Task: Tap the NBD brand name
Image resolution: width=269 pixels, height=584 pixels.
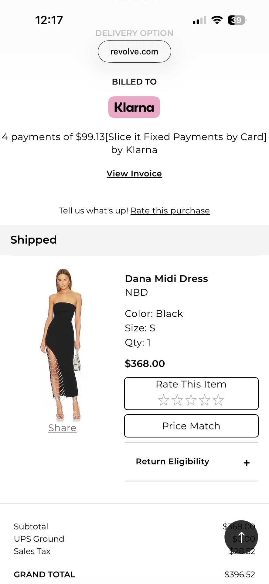Action: (x=136, y=292)
